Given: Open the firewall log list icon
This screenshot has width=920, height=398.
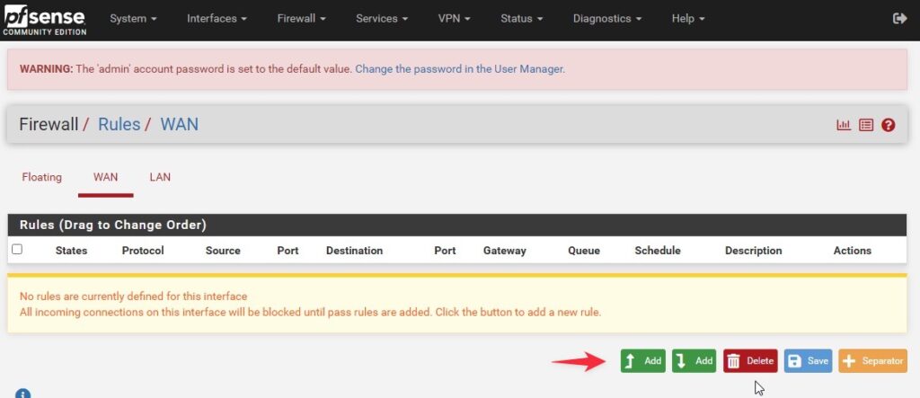Looking at the screenshot, I should pyautogui.click(x=866, y=125).
